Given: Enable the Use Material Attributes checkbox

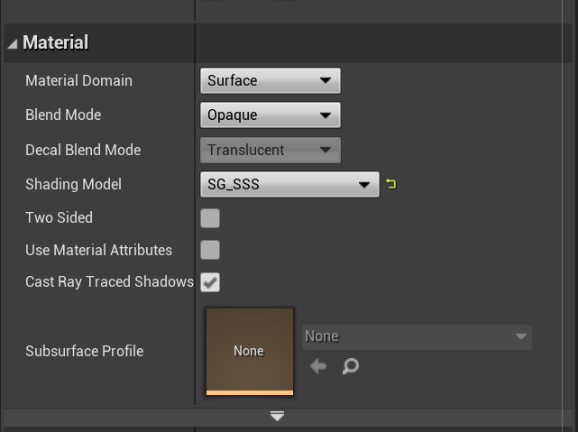Looking at the screenshot, I should 210,250.
